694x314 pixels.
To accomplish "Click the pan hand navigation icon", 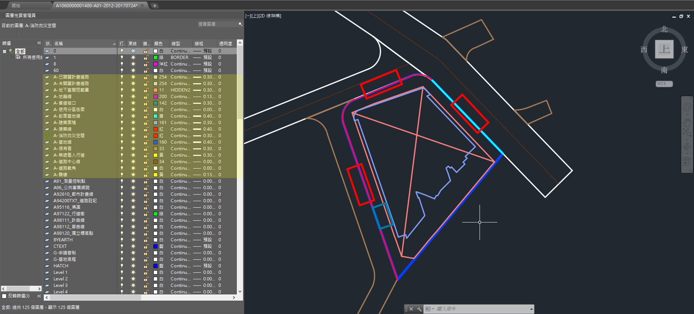I will click(x=687, y=122).
